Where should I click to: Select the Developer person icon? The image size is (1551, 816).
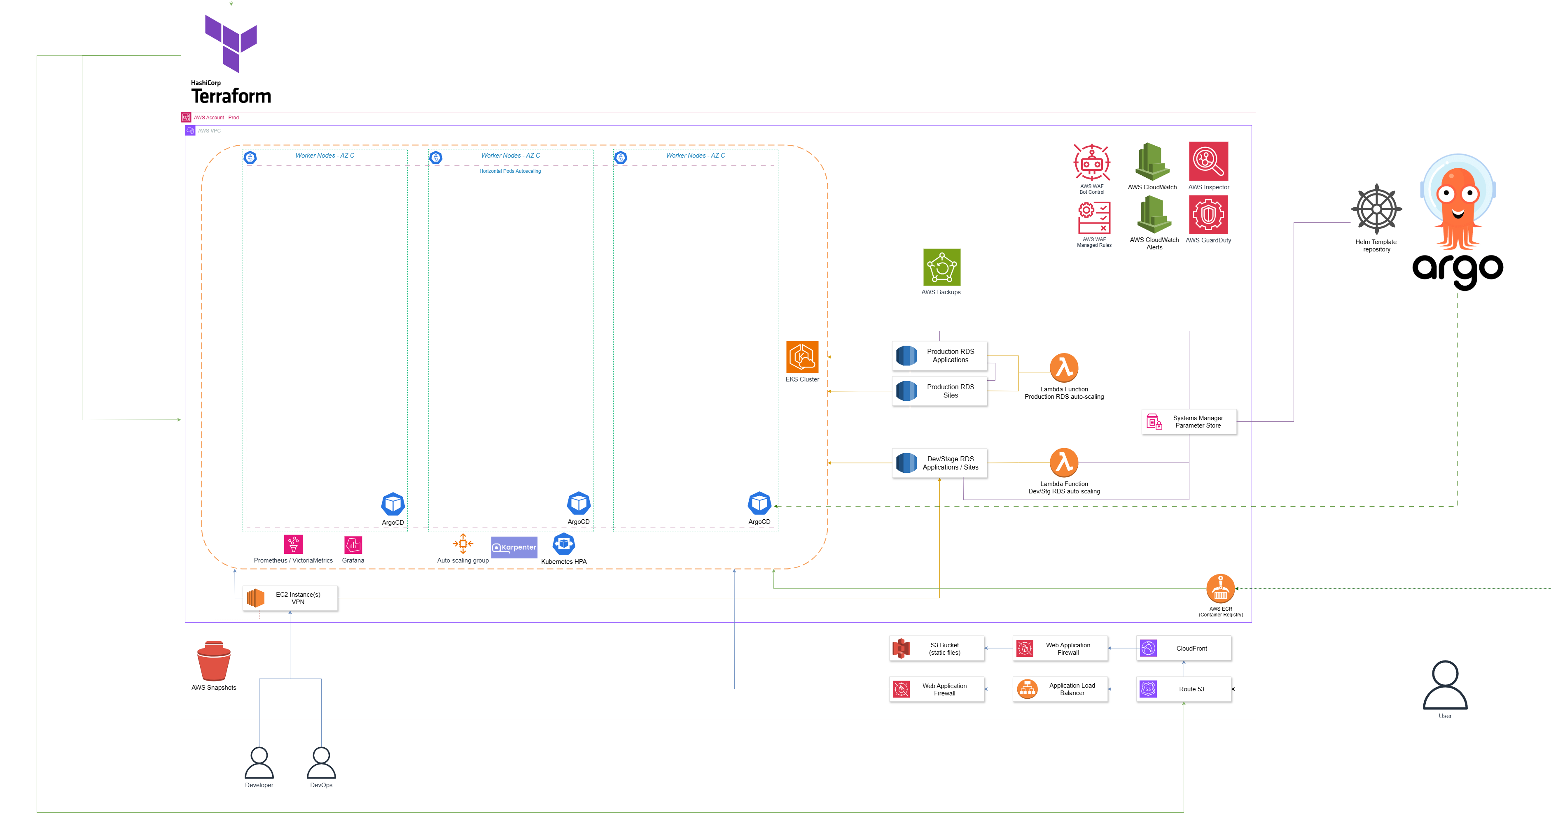click(x=259, y=763)
